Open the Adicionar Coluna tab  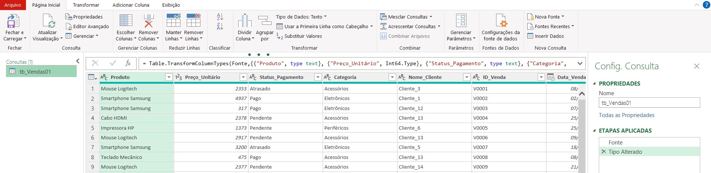point(131,5)
